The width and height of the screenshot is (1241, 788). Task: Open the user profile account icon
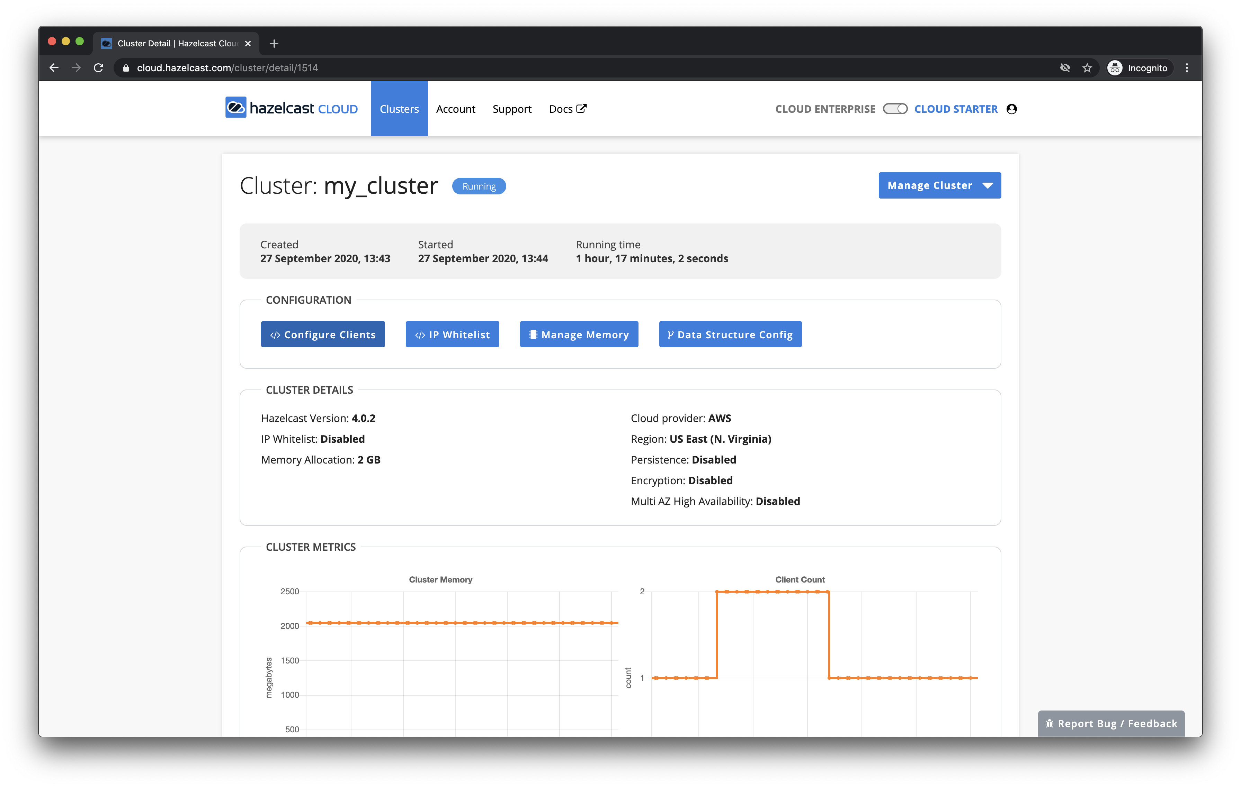(1012, 109)
